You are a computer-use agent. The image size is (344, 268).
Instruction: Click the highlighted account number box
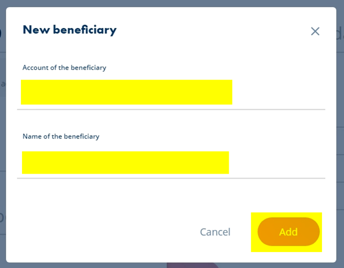pos(127,92)
